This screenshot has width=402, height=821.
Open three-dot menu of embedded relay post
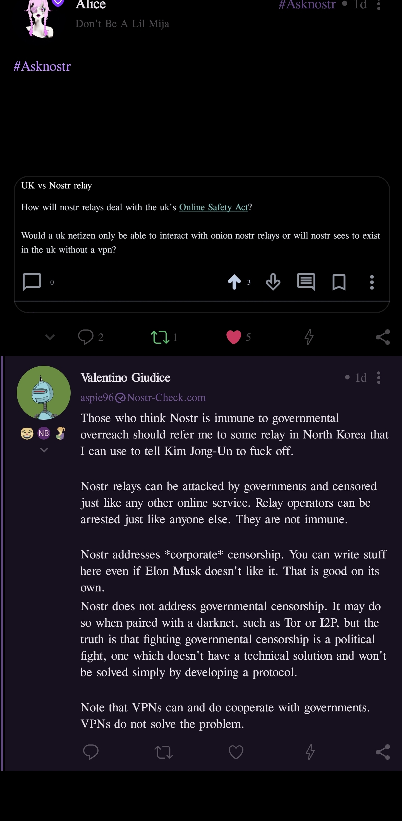tap(372, 282)
